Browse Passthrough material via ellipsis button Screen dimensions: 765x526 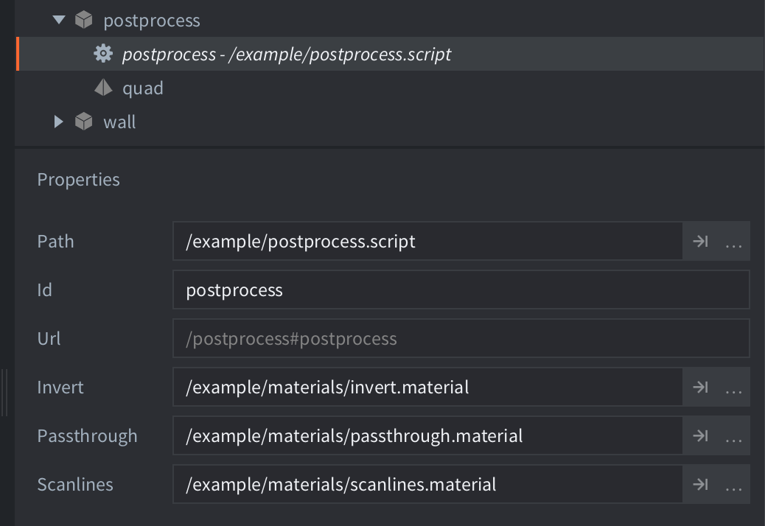[x=733, y=435]
